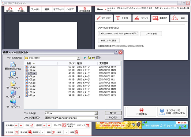Viewport: 191px width, 137px height.
Task: Select the file i-02.jpg
Action: coord(30,70)
